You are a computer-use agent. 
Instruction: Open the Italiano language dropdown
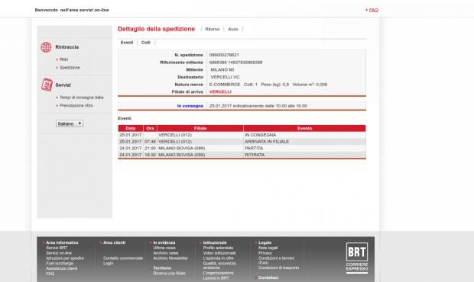tap(70, 123)
